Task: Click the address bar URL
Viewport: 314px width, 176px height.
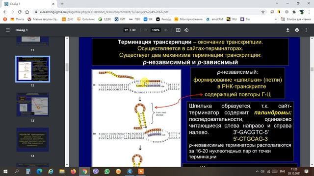Action: (x=104, y=12)
